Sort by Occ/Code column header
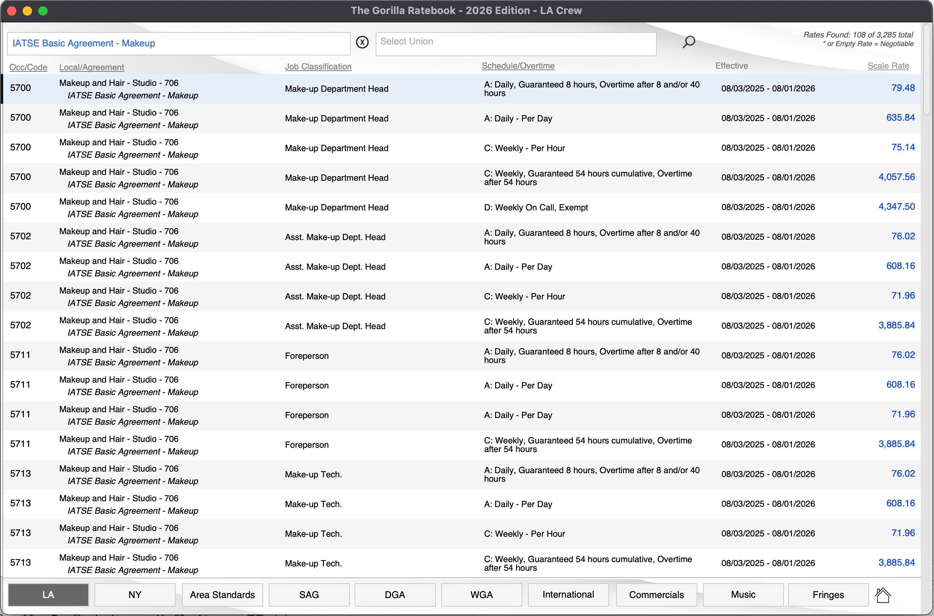This screenshot has width=934, height=616. (x=28, y=67)
